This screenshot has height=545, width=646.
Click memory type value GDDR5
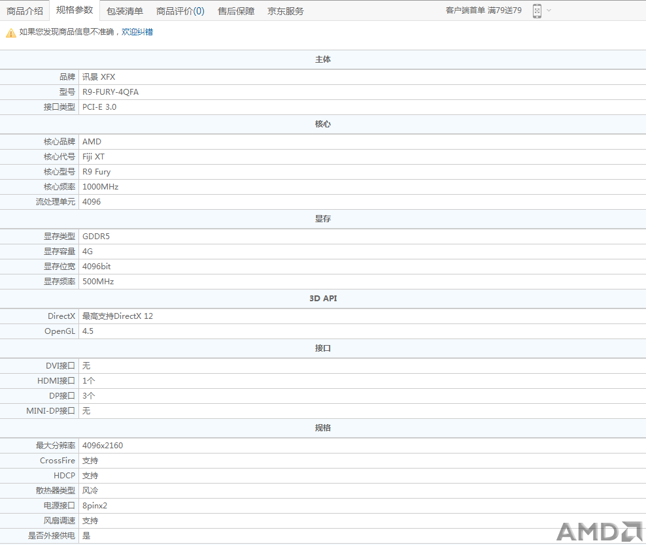click(x=96, y=237)
